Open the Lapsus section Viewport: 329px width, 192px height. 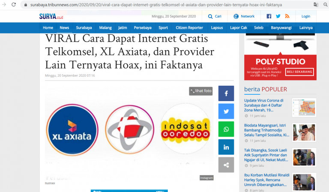point(217,28)
